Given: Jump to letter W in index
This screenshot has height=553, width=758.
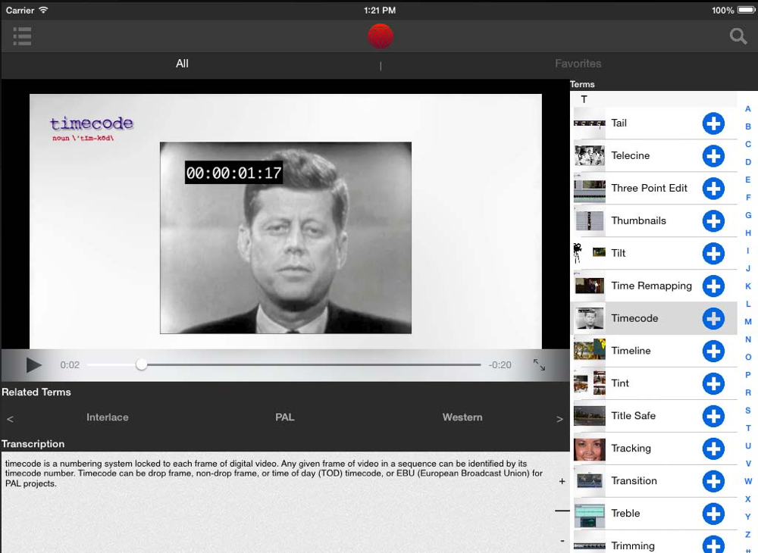Looking at the screenshot, I should [x=748, y=481].
